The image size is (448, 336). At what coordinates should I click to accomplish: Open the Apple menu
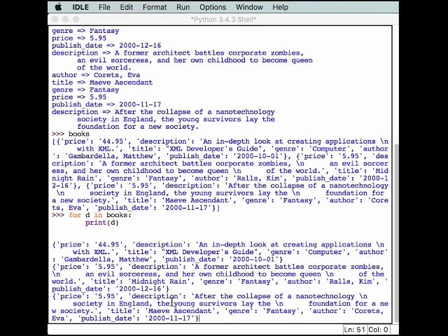click(x=58, y=7)
